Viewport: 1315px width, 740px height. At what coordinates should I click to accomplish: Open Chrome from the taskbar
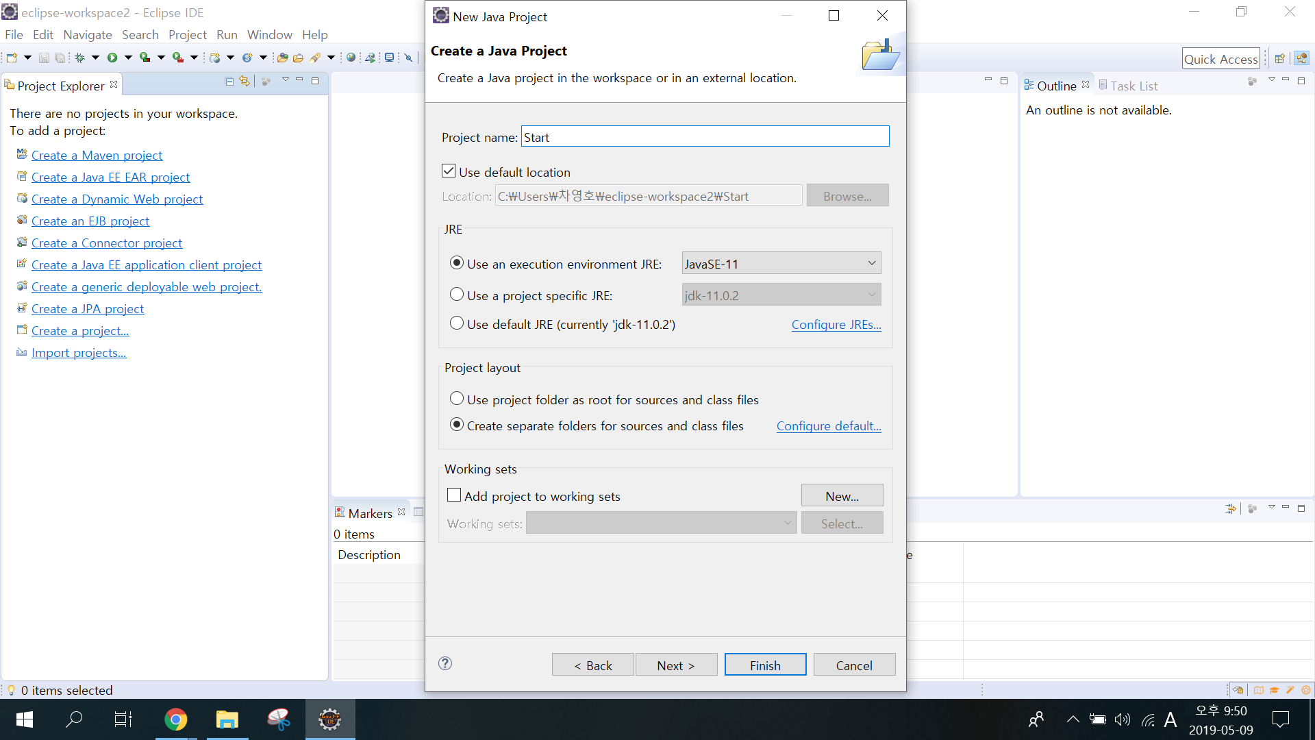click(176, 719)
